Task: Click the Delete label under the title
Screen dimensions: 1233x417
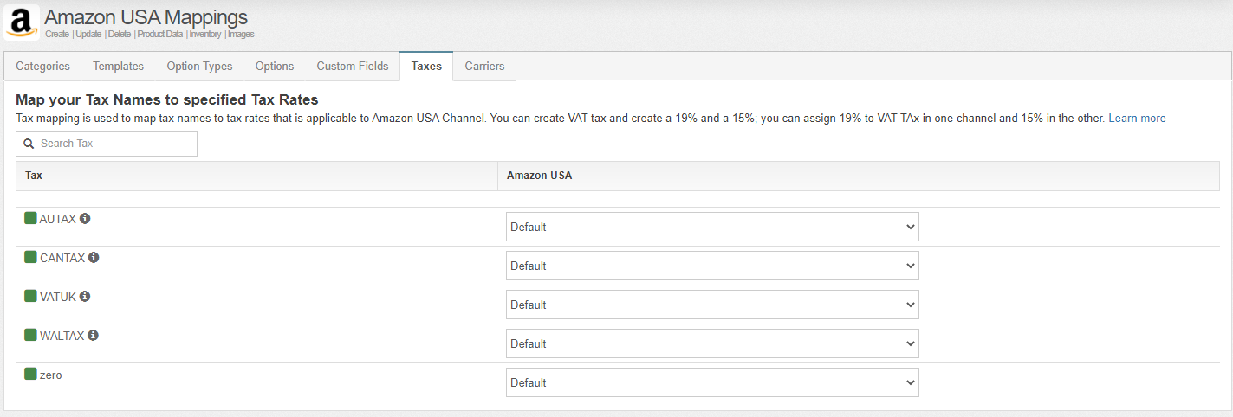Action: (120, 35)
